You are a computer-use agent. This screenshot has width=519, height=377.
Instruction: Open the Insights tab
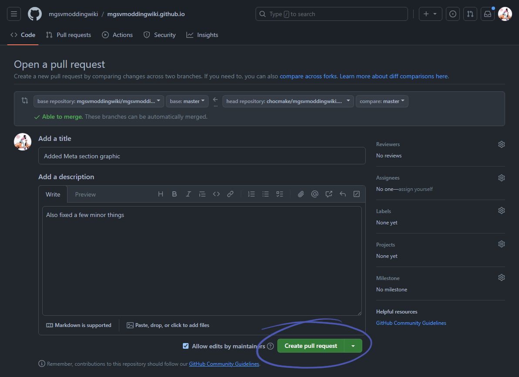[202, 35]
